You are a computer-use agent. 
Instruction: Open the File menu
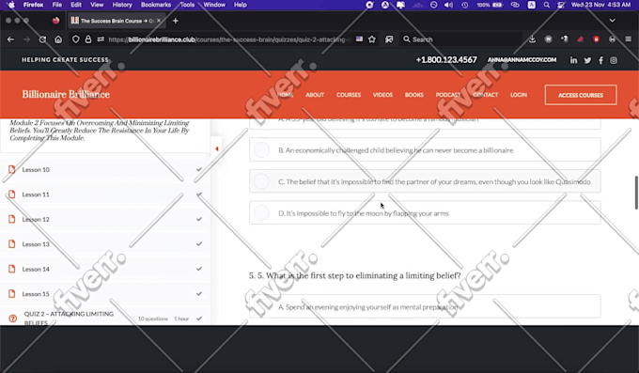tap(57, 5)
